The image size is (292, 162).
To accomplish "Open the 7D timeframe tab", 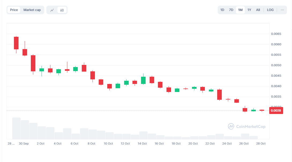I will pos(231,10).
